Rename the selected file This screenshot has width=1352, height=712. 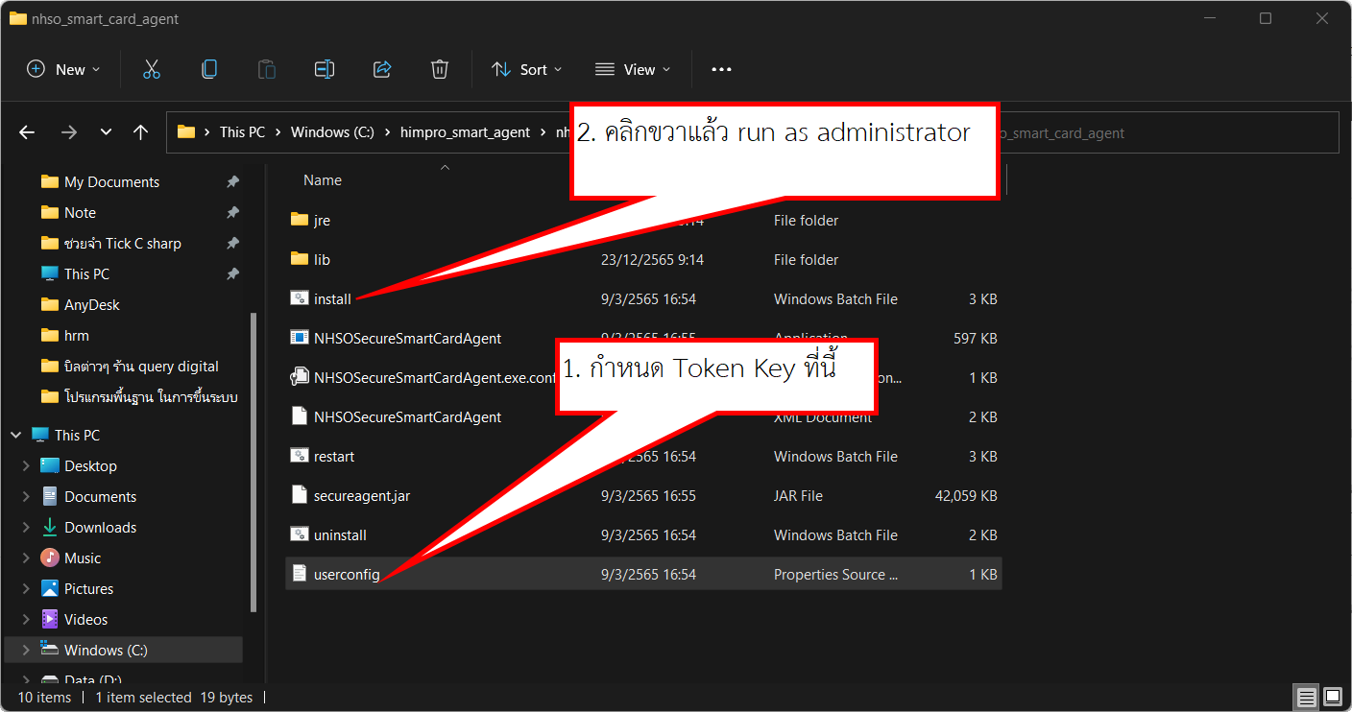pyautogui.click(x=324, y=68)
